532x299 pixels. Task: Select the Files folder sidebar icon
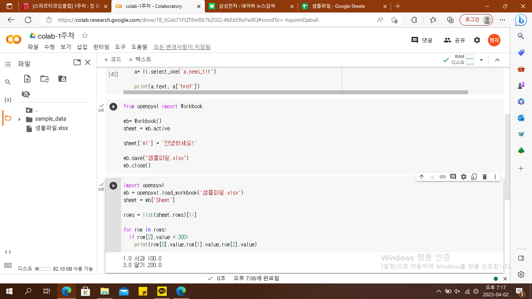pos(8,118)
